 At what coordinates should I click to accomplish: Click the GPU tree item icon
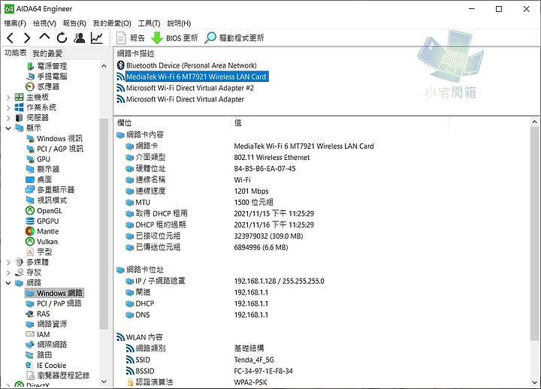(x=30, y=159)
